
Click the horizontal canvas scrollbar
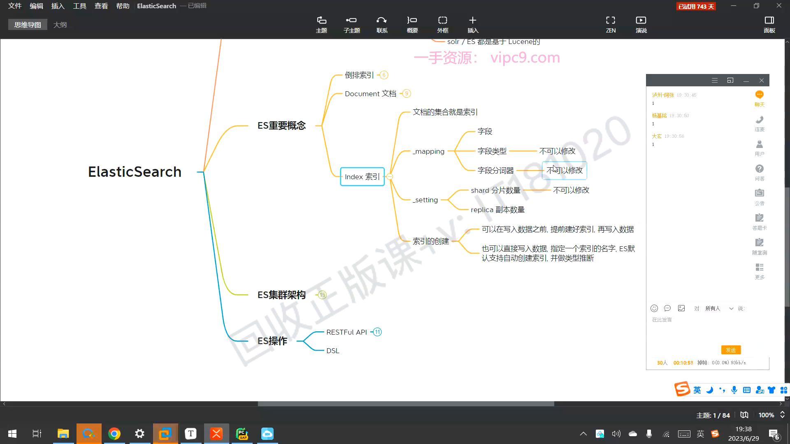tap(405, 404)
